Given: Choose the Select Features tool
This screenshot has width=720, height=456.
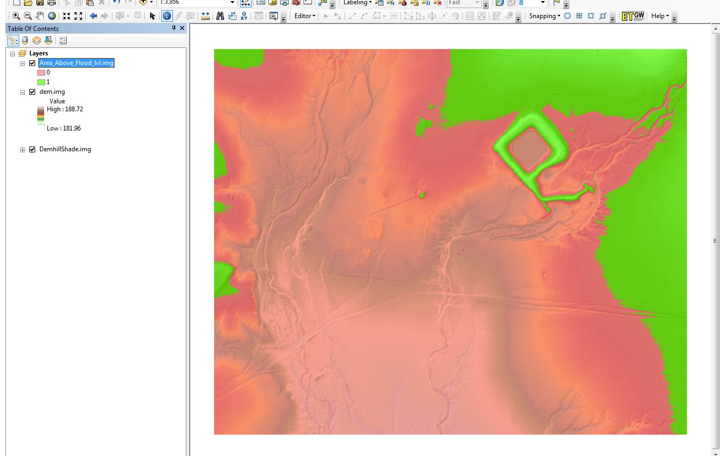Looking at the screenshot, I should 120,16.
